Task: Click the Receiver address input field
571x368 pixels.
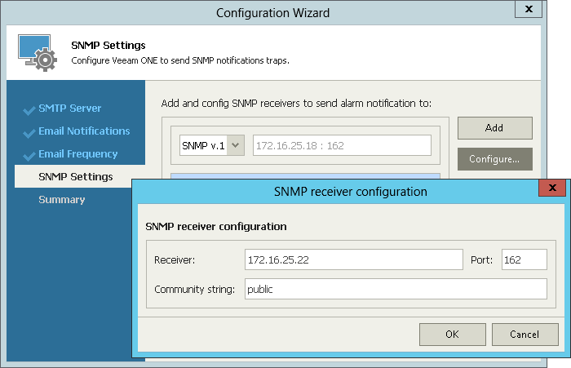Action: 353,259
